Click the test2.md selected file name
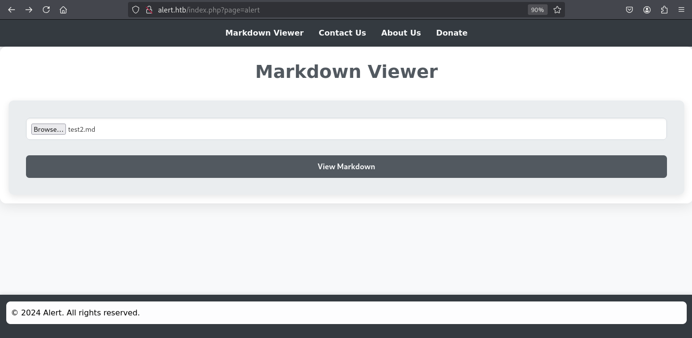692x338 pixels. pyautogui.click(x=82, y=129)
